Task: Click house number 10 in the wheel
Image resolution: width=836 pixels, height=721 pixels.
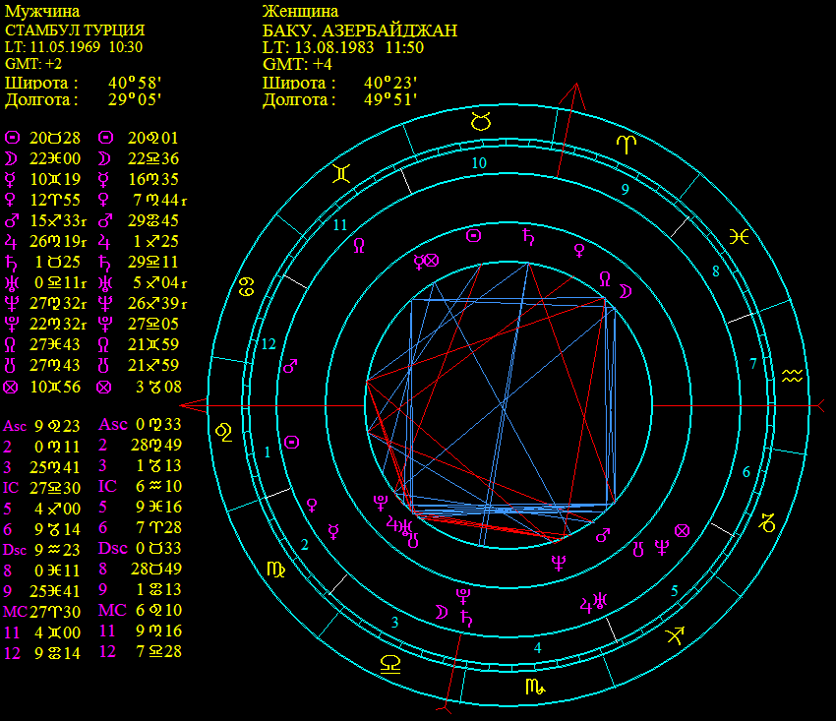Action: coord(479,163)
